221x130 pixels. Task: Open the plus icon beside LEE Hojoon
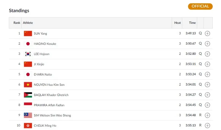207,54
